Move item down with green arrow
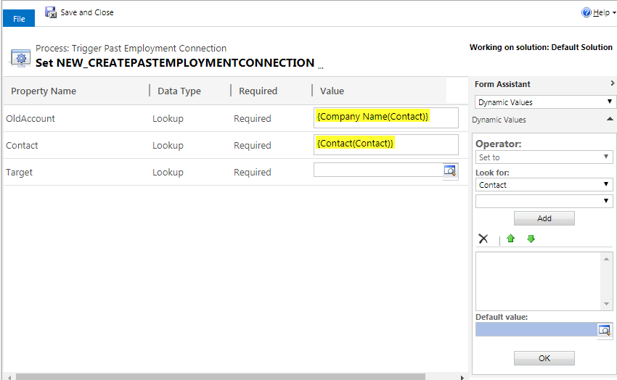This screenshot has width=617, height=380. tap(531, 239)
